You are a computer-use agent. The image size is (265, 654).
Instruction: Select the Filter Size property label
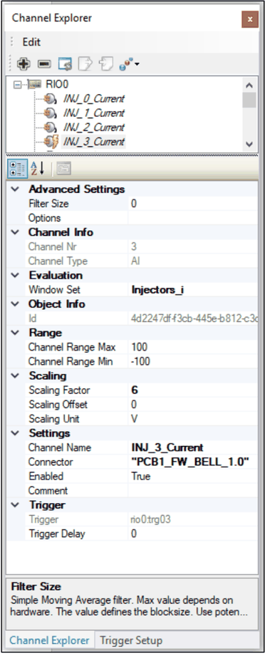48,204
